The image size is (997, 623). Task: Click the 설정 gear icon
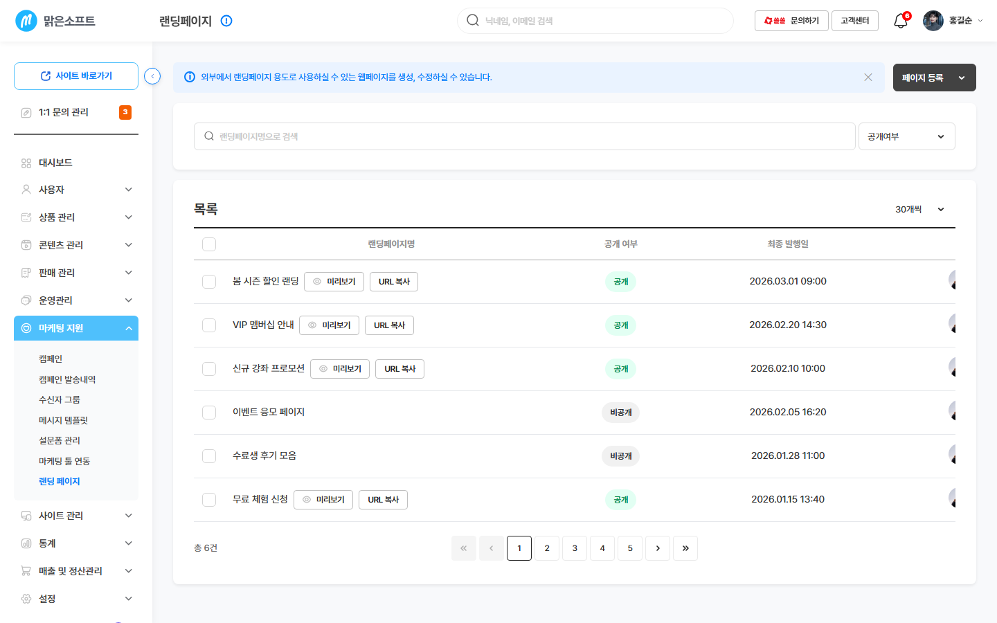[x=26, y=599]
